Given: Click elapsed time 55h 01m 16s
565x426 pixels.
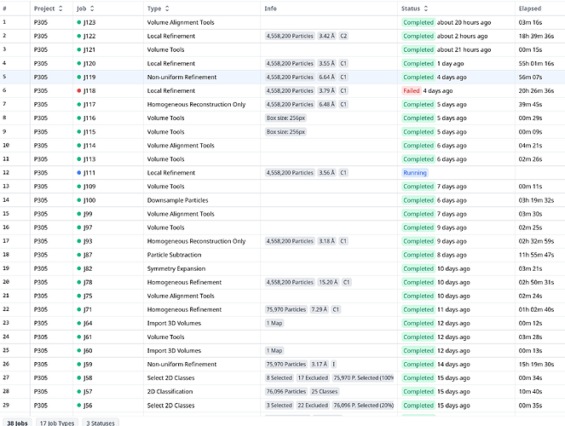Looking at the screenshot, I should point(536,63).
